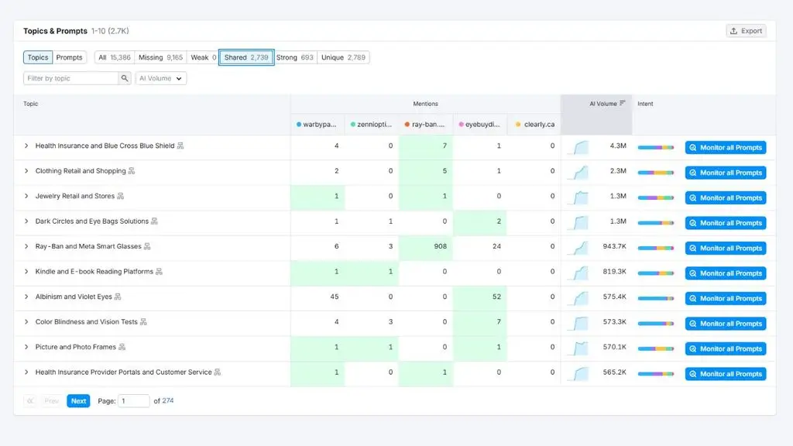The height and width of the screenshot is (446, 793).
Task: Click hierarchy icon beside Dark Circles and Eye Bags Solutions
Action: pos(154,221)
